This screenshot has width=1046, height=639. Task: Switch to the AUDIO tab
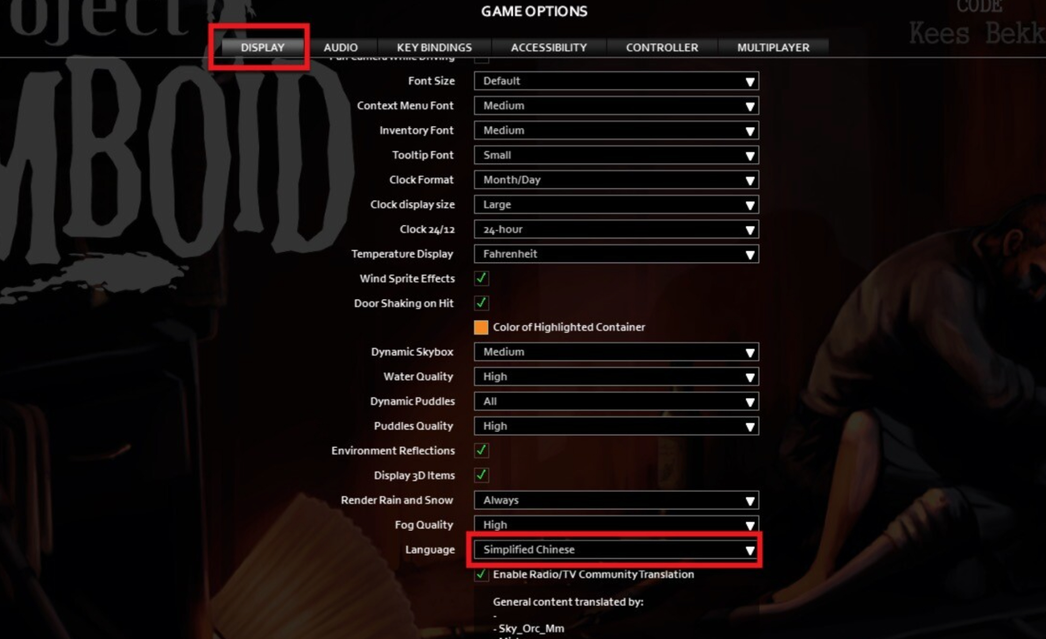pyautogui.click(x=341, y=47)
